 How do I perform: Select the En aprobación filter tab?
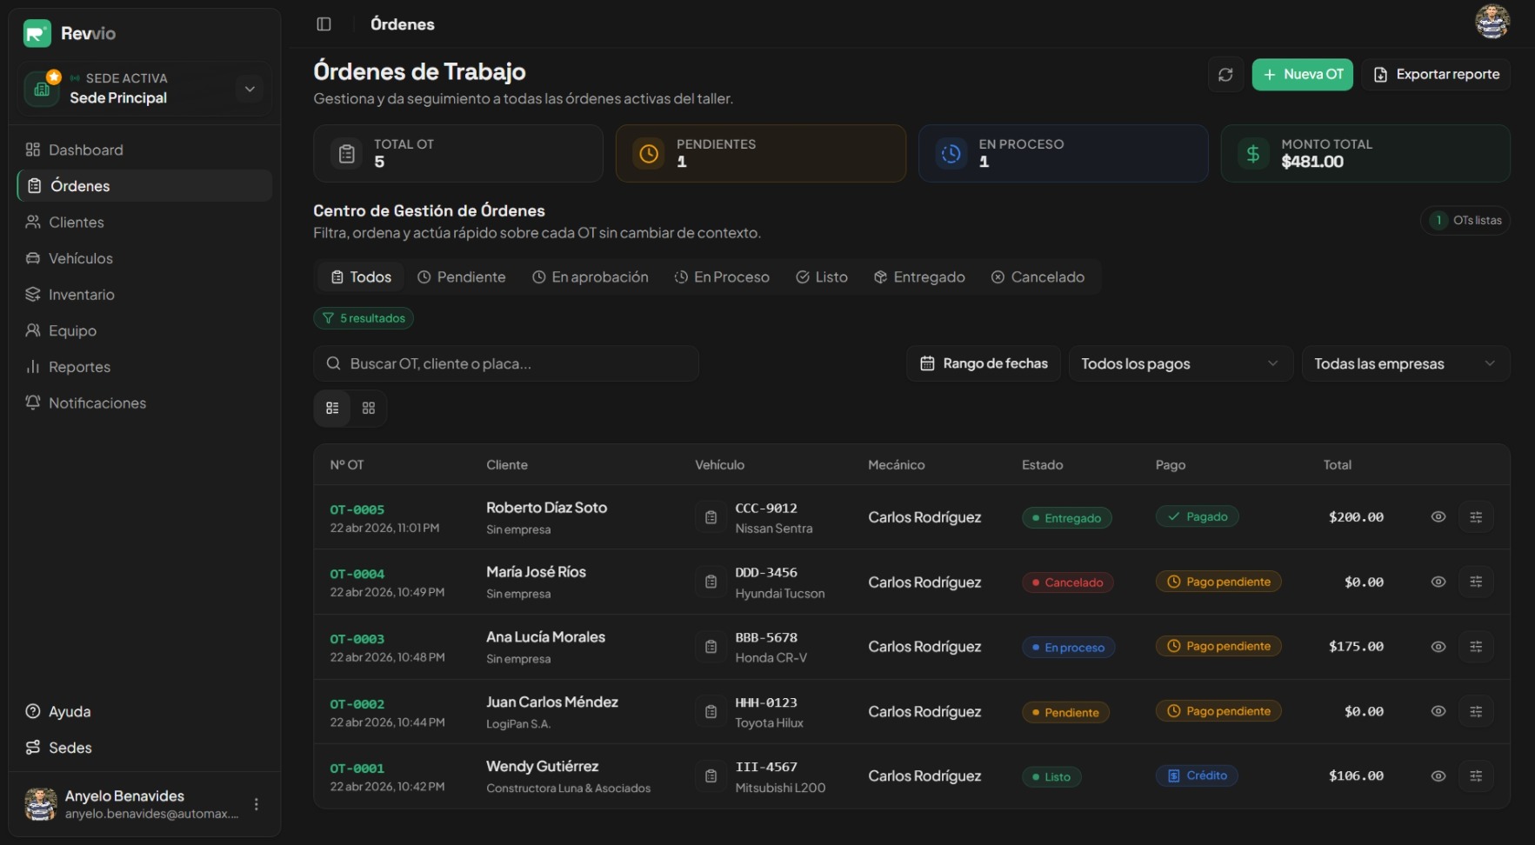click(x=591, y=277)
